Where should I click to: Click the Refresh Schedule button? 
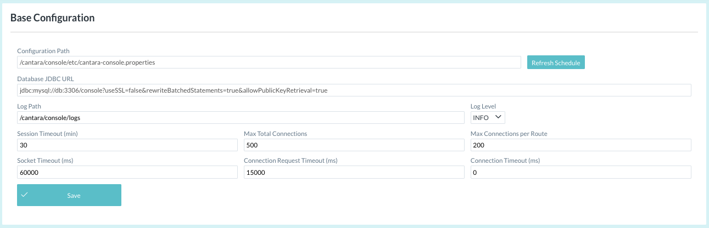point(556,62)
